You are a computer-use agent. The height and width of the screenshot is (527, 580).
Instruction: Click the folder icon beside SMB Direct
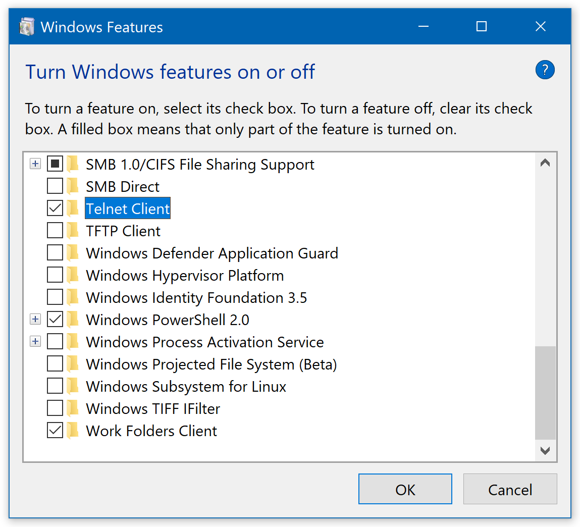click(x=73, y=186)
